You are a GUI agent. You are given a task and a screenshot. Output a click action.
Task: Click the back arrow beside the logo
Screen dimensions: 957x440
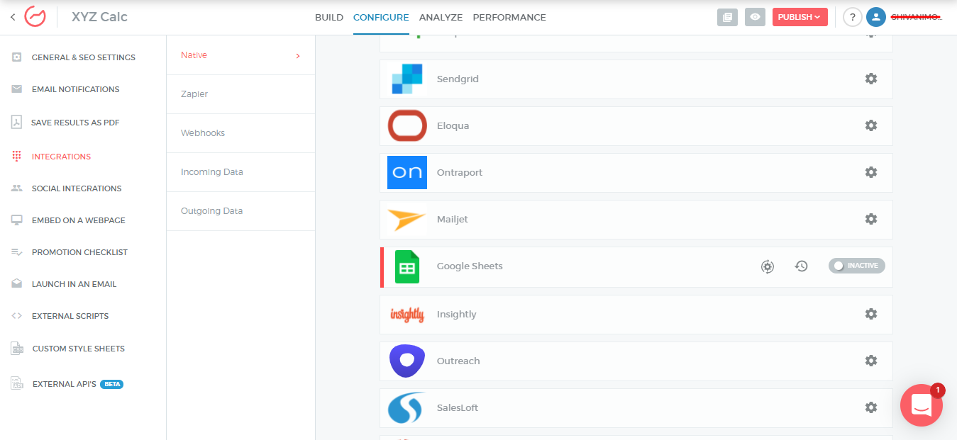(x=13, y=17)
